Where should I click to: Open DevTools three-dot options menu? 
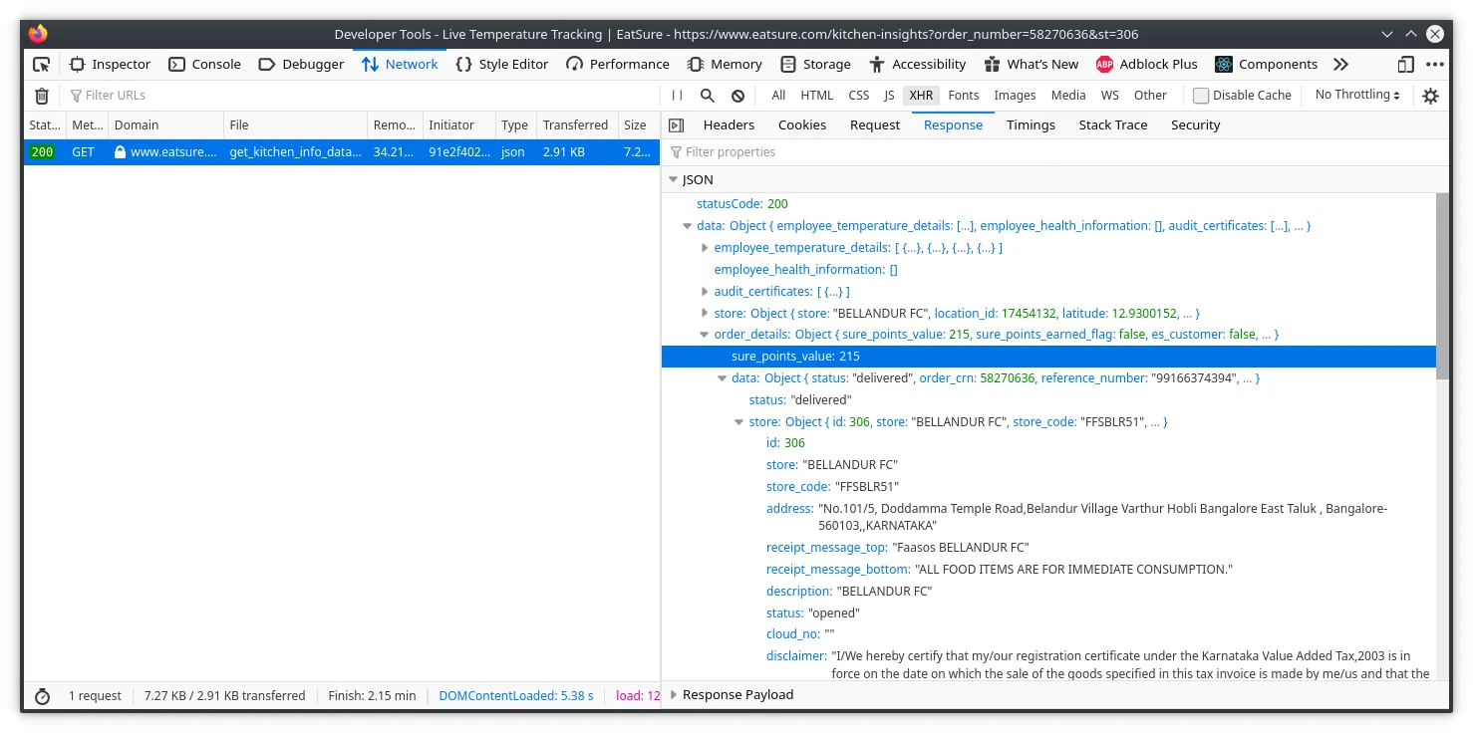(x=1434, y=65)
